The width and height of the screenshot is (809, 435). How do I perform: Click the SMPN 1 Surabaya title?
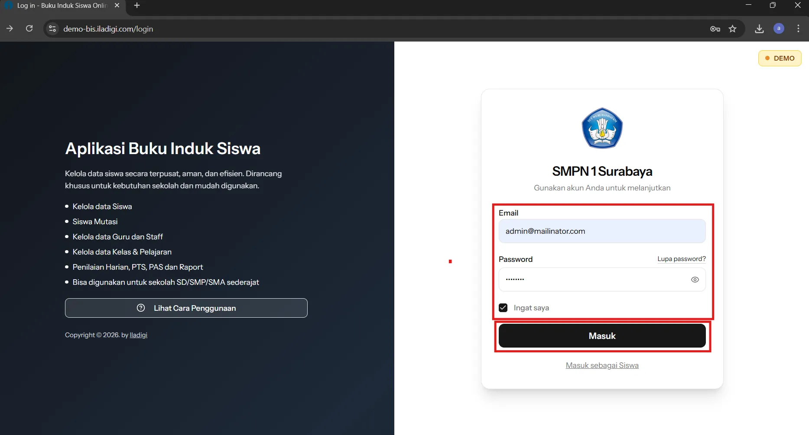602,171
